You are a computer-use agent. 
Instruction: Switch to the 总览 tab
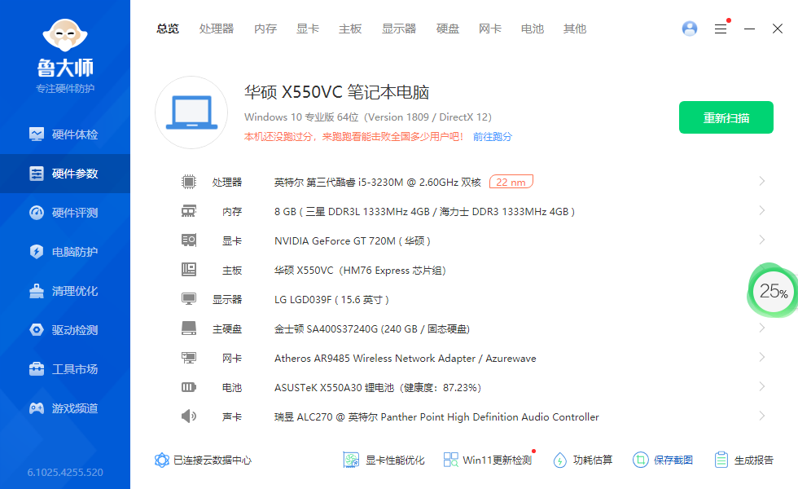168,29
